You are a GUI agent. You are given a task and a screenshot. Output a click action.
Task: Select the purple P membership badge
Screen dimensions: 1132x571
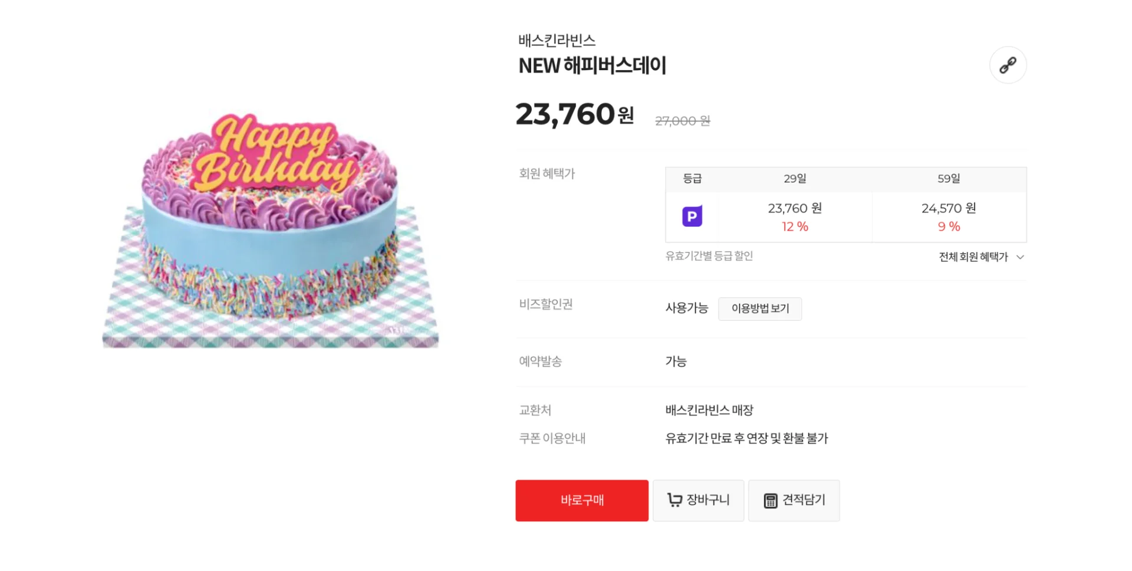692,216
